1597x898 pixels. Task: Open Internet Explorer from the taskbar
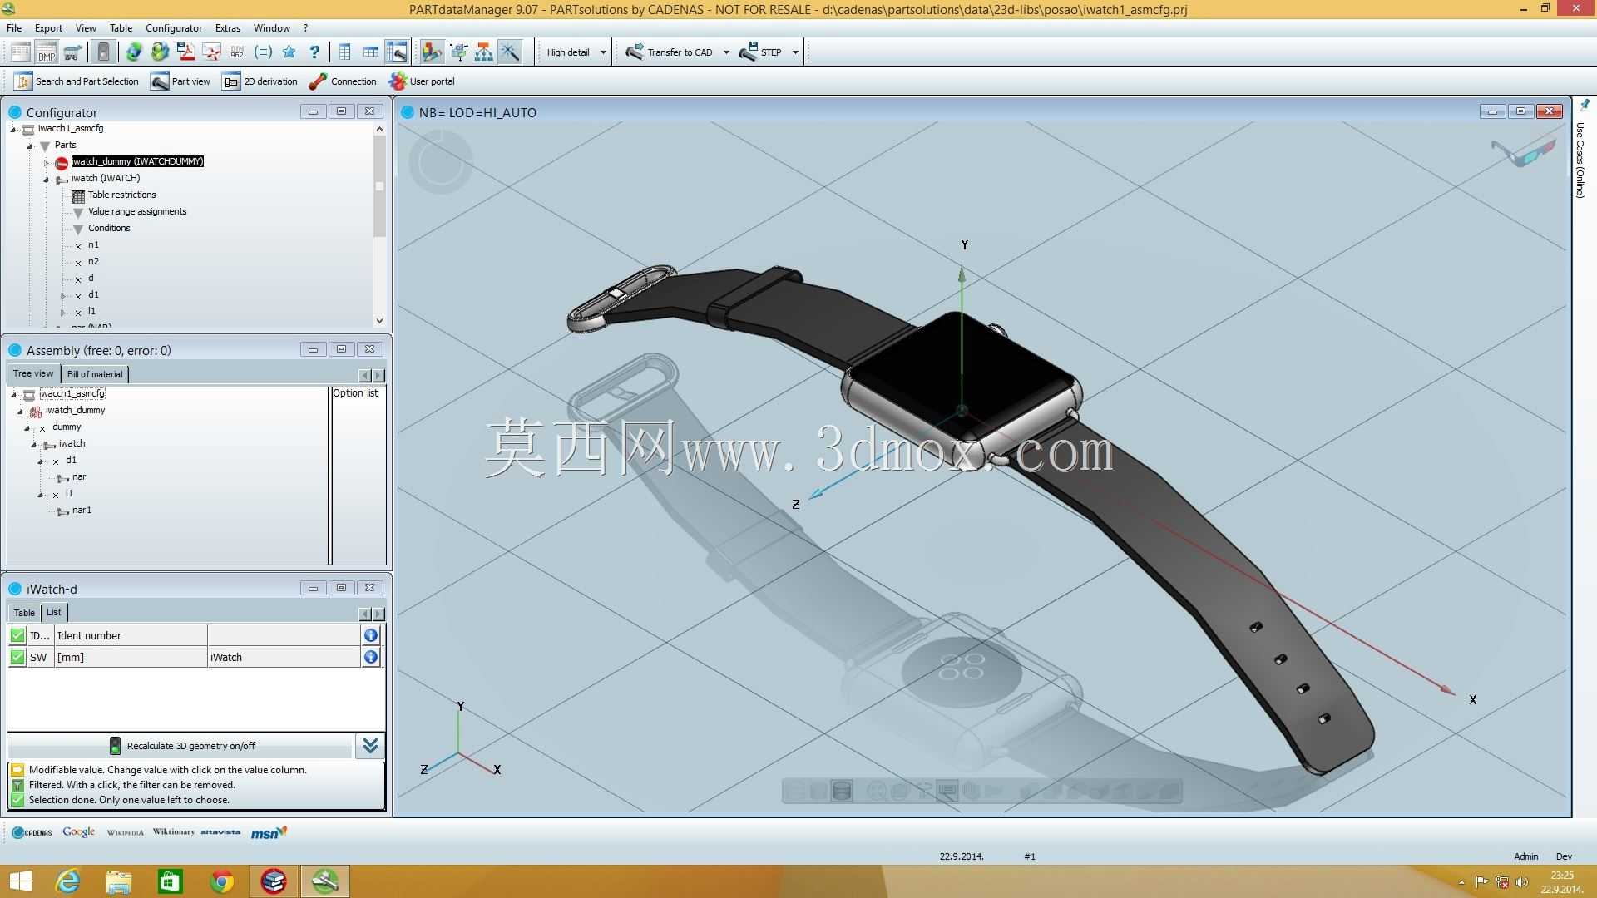point(67,881)
